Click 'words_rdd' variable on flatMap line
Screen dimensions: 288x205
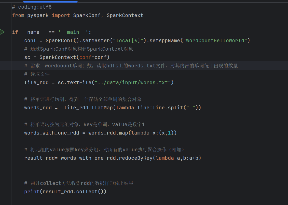pyautogui.click(x=38, y=108)
